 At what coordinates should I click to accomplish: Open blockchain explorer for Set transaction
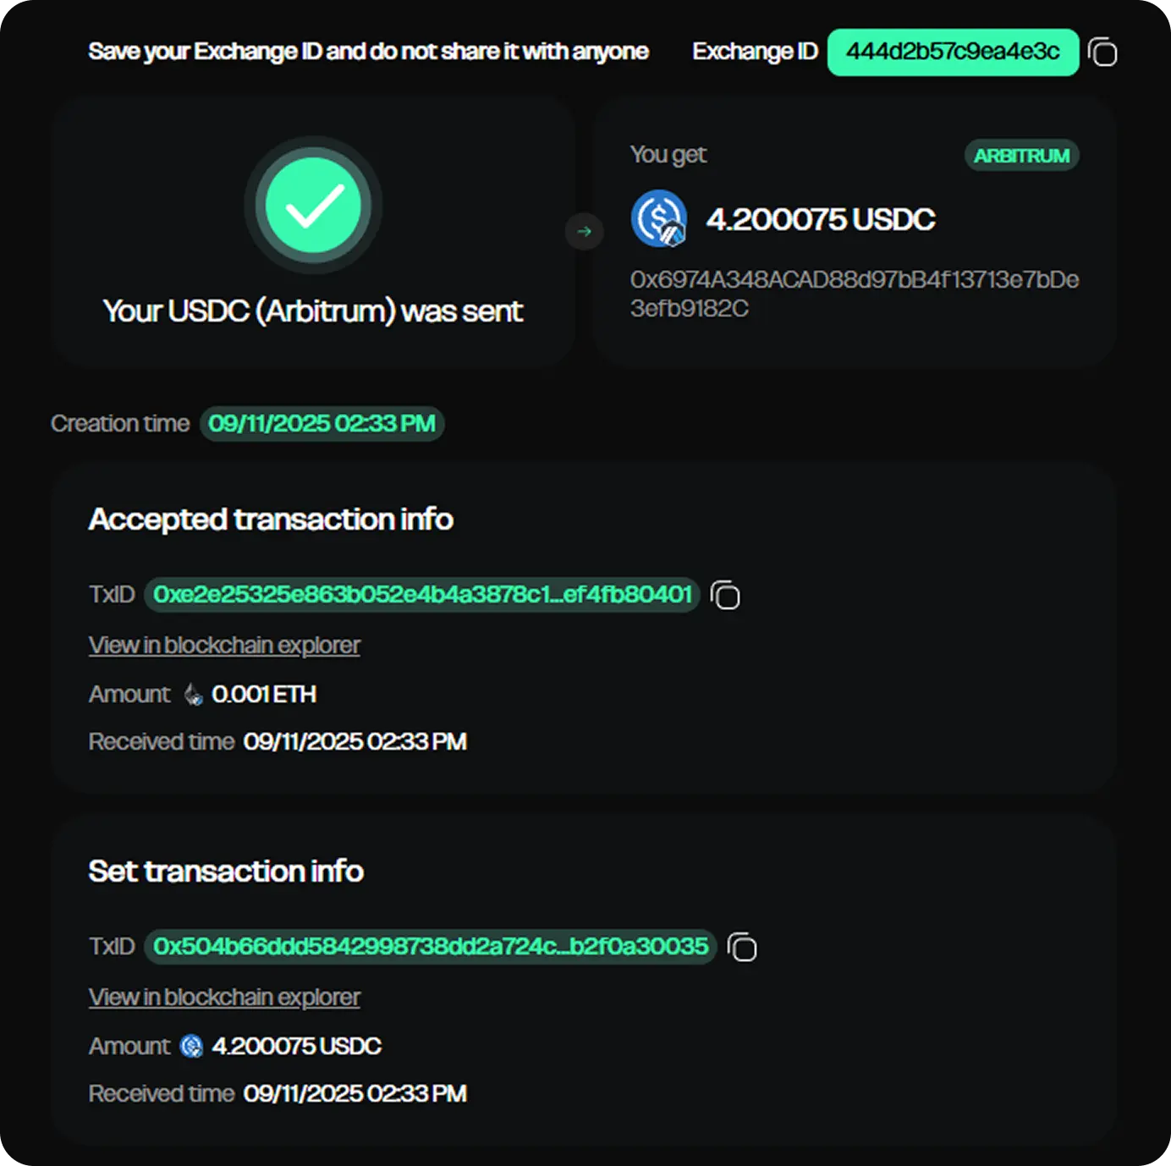[x=224, y=998]
